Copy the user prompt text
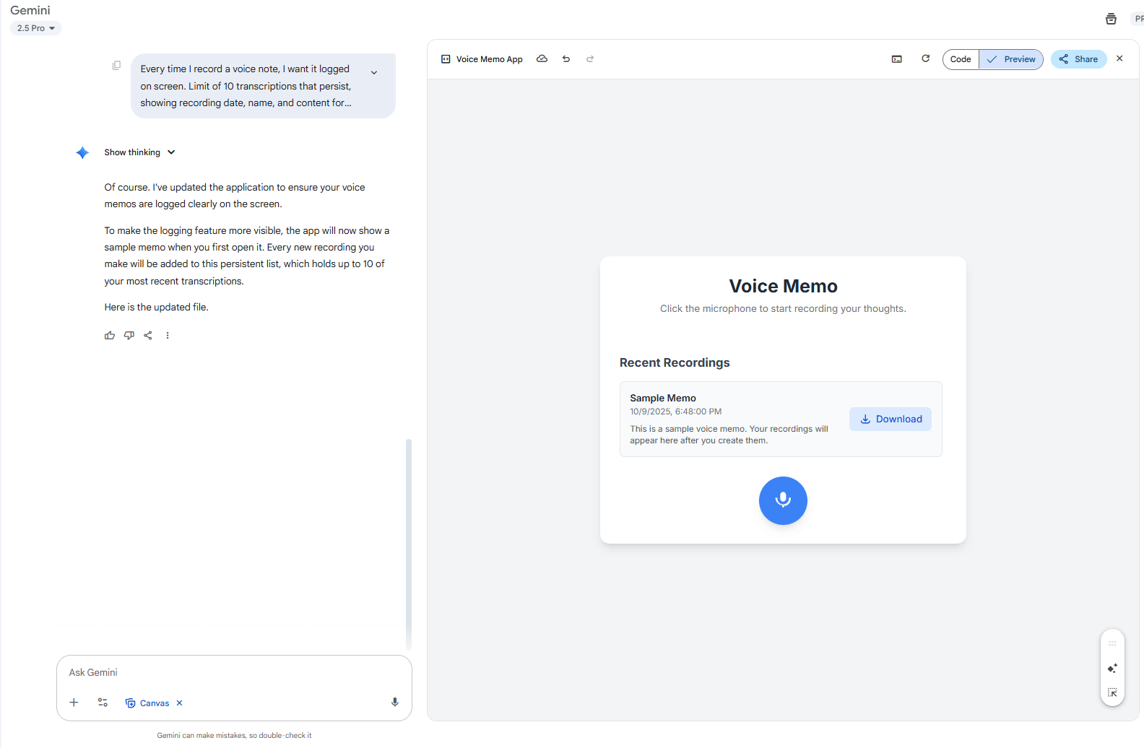Screen dimensions: 1144x748 point(116,66)
